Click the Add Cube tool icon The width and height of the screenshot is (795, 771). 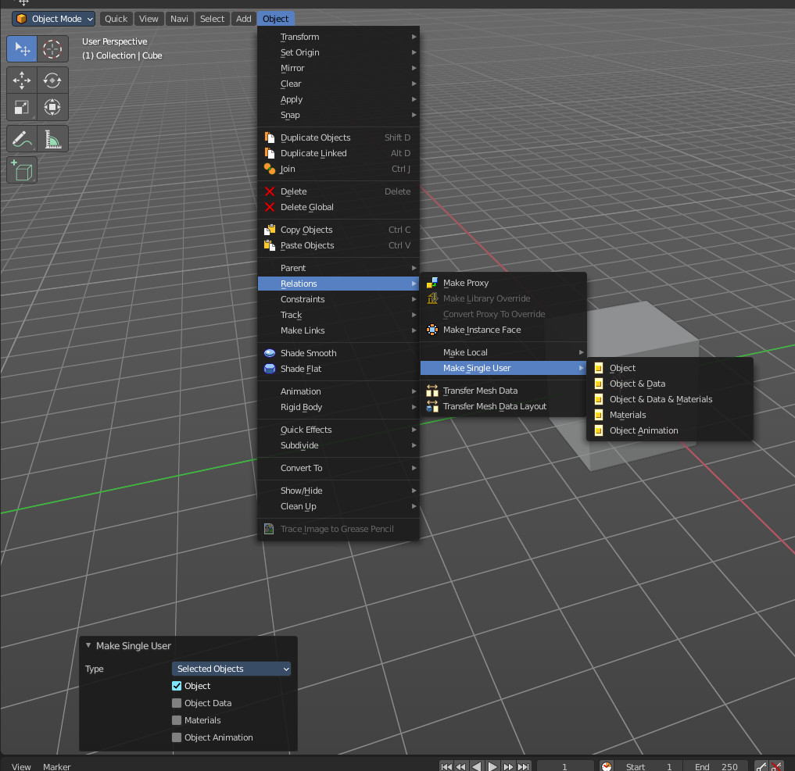pyautogui.click(x=22, y=170)
